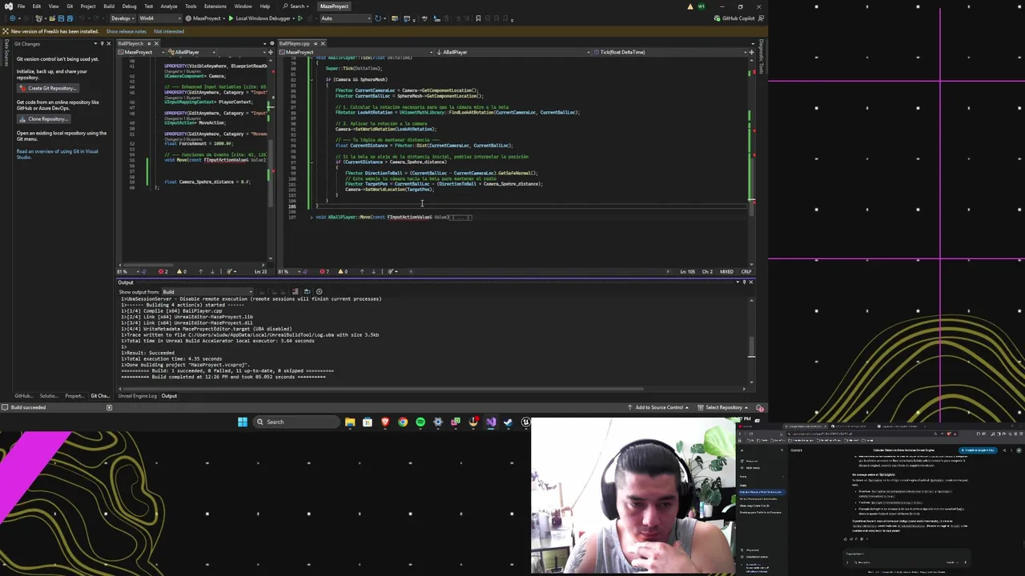Click the Build succeeded status text
The width and height of the screenshot is (1025, 576).
(x=28, y=407)
